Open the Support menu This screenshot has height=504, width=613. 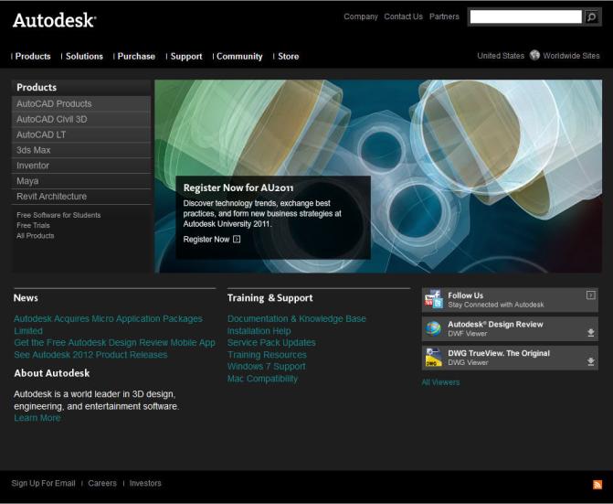pyautogui.click(x=186, y=57)
